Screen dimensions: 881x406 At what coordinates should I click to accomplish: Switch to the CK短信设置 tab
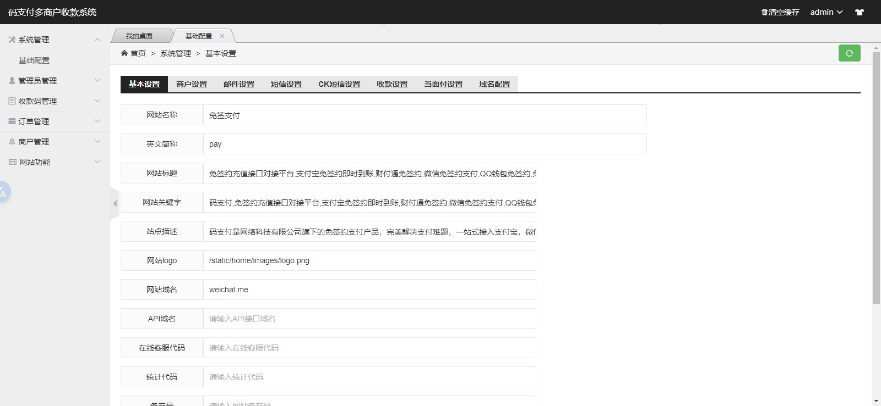point(339,84)
